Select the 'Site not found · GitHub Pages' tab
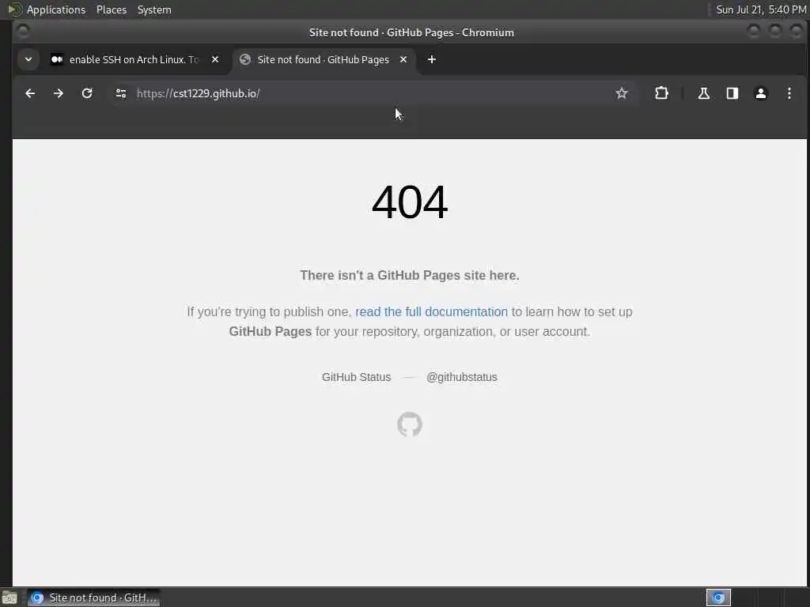Image resolution: width=810 pixels, height=607 pixels. tap(324, 60)
